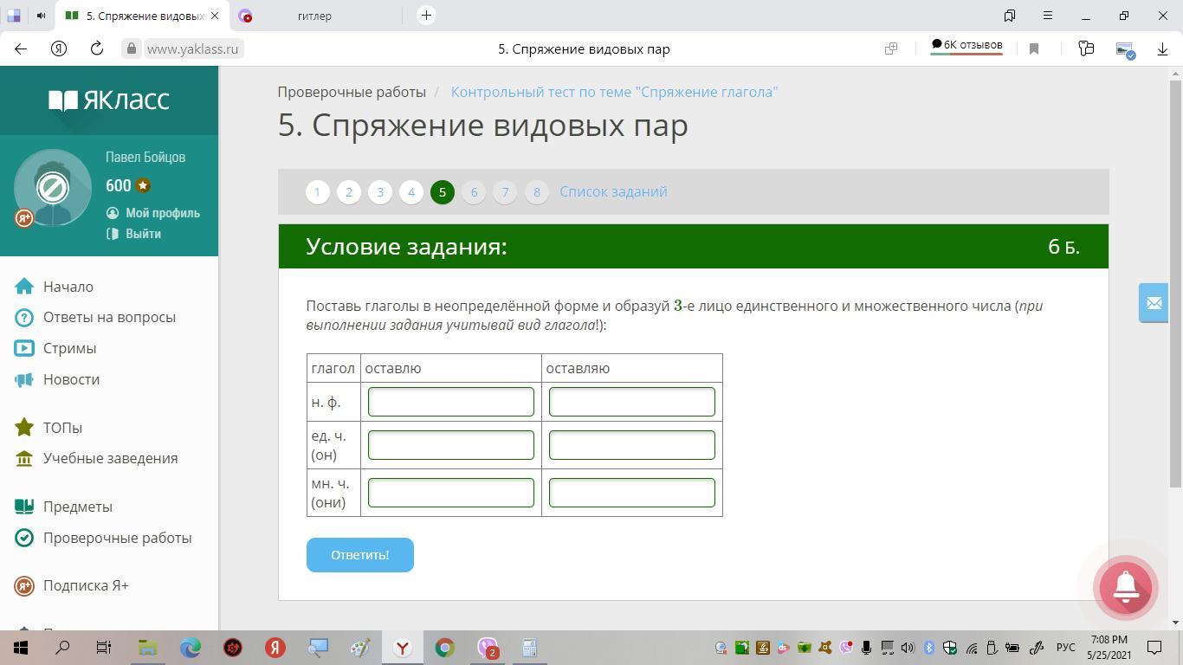Viewport: 1183px width, 665px height.
Task: Focus the singular (он) field for "оставлю"
Action: point(451,445)
